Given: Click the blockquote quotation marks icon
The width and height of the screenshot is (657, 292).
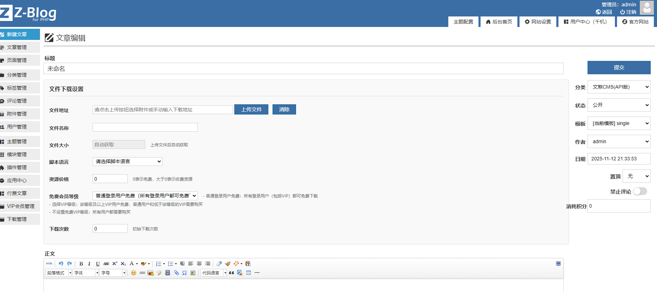Looking at the screenshot, I should [x=232, y=273].
